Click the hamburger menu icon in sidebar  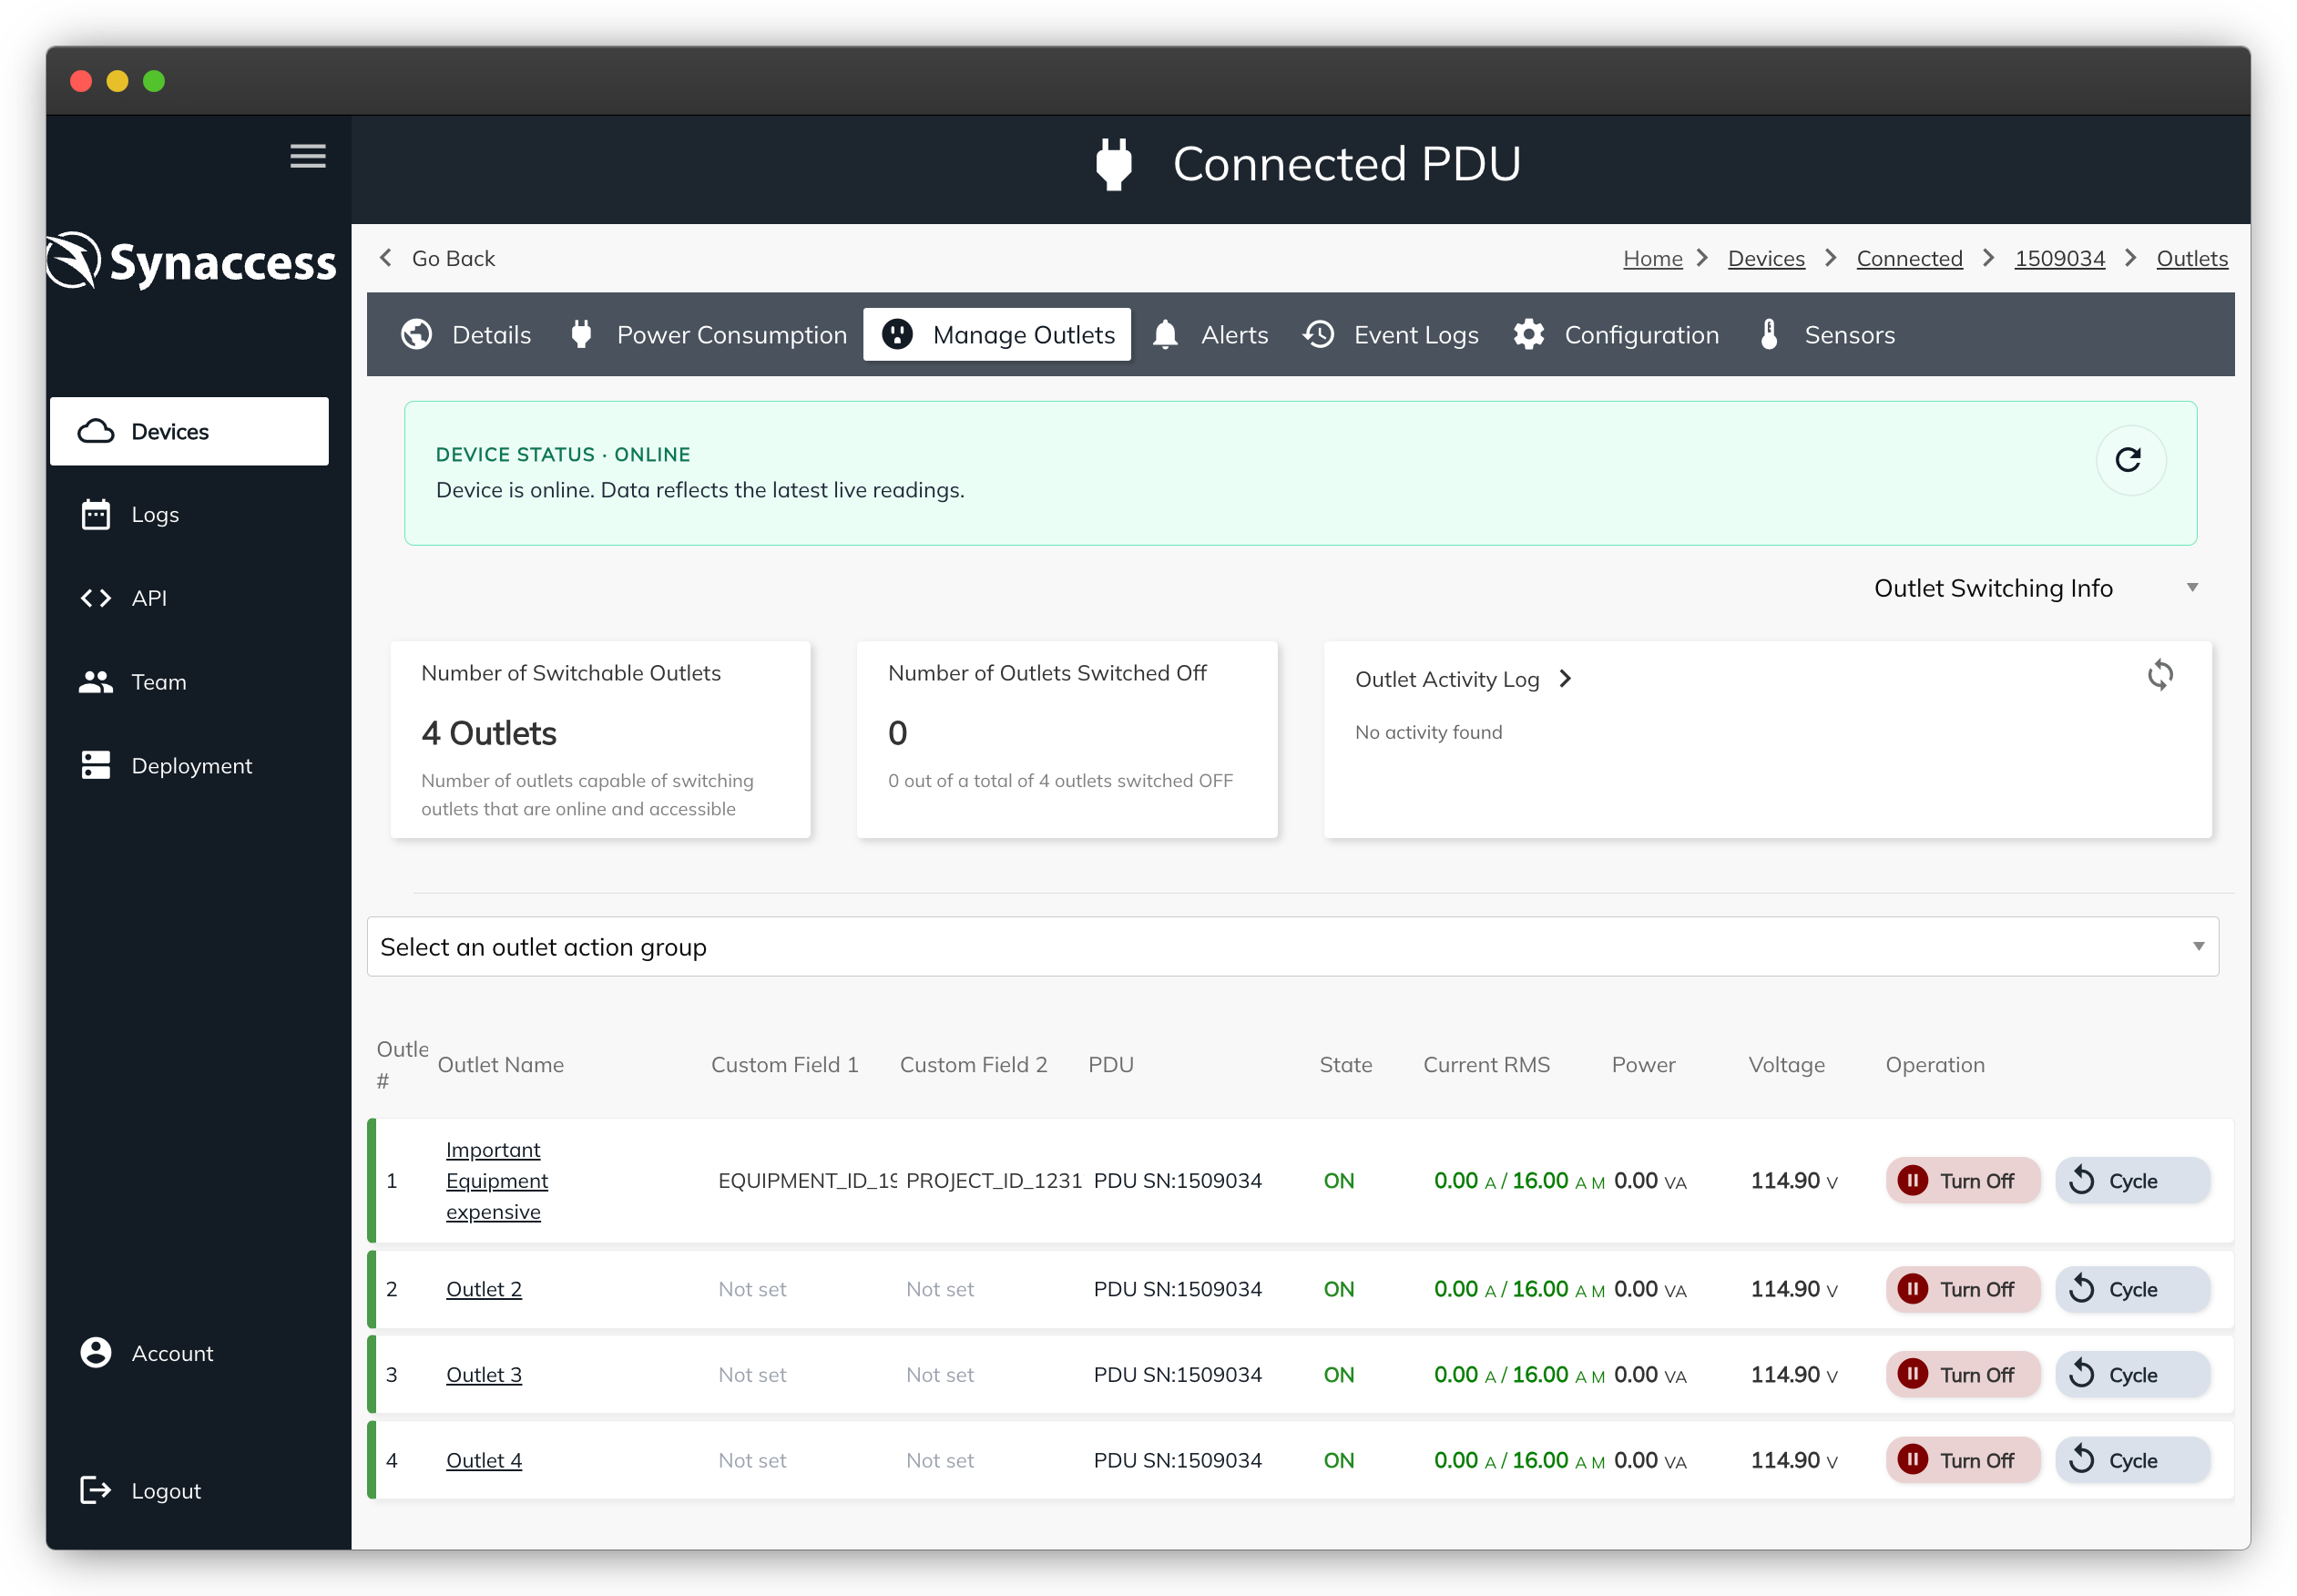pos(308,156)
